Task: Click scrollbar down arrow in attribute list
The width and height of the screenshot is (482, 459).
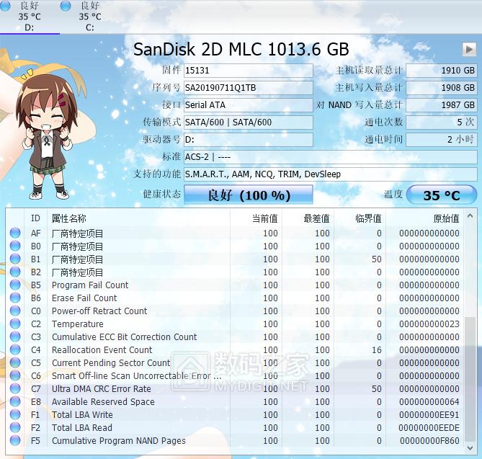Action: coord(470,448)
